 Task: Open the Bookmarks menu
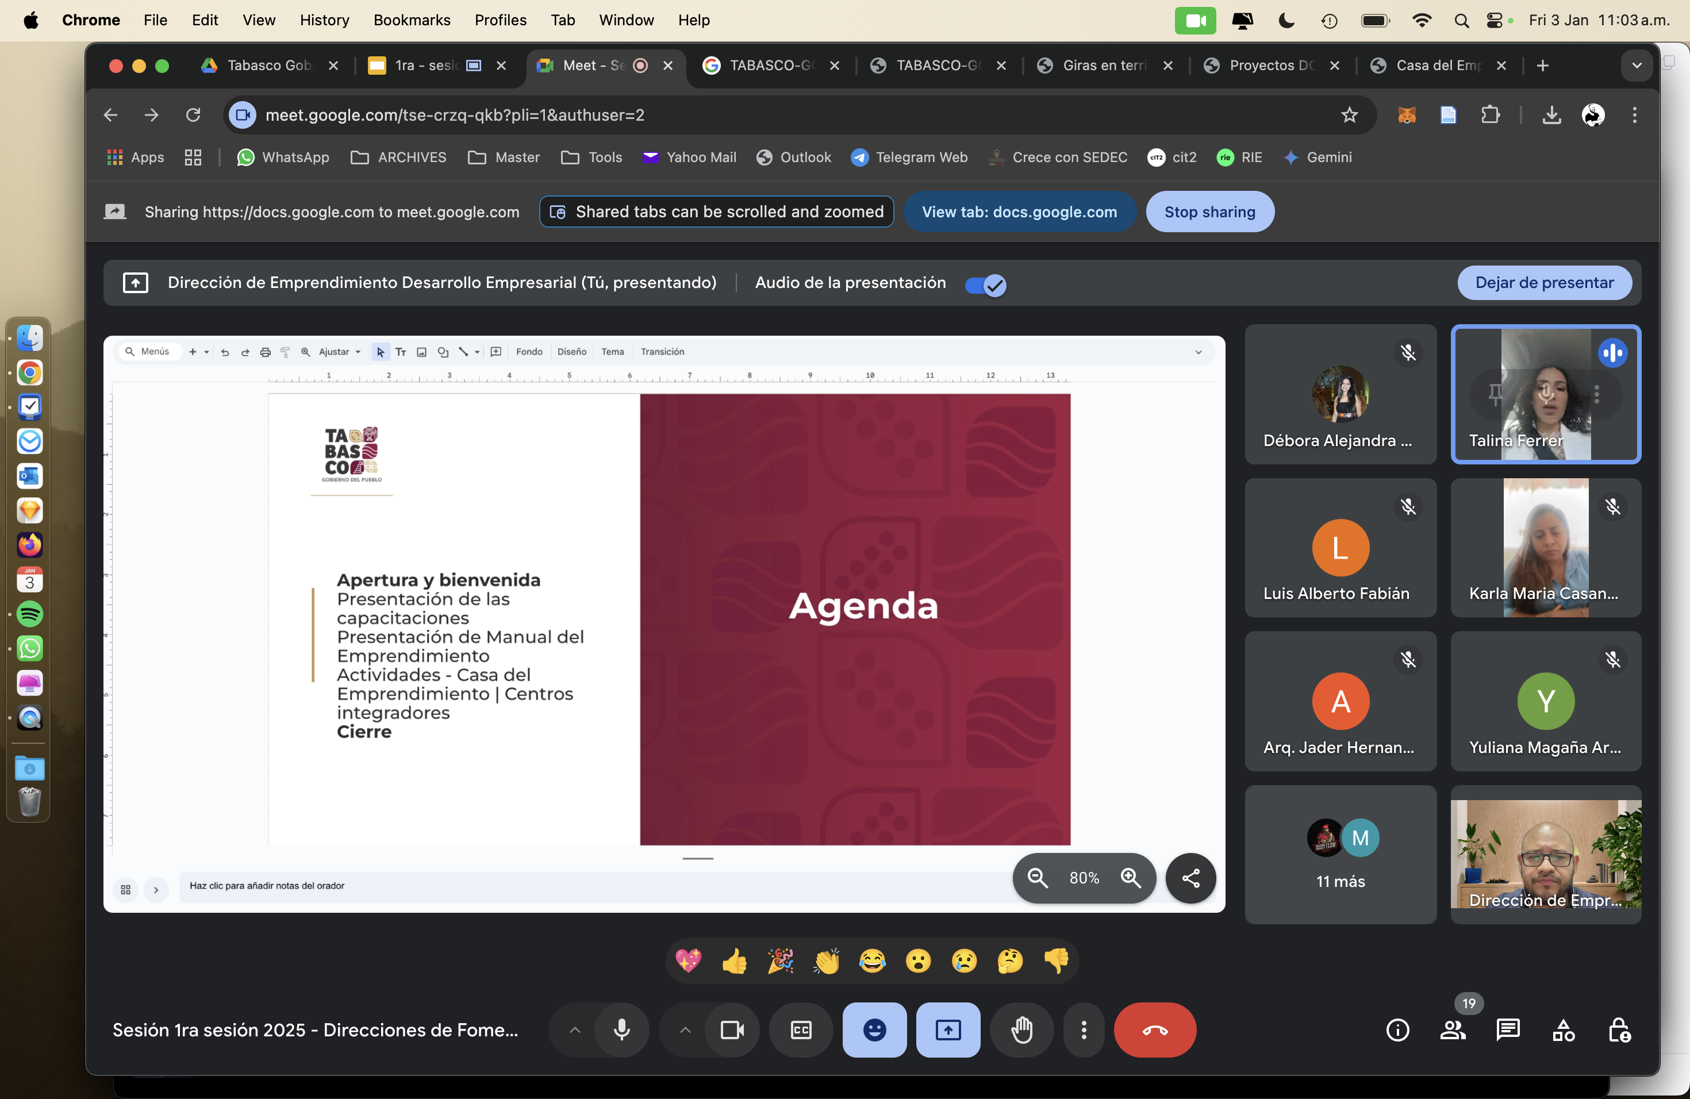point(412,20)
